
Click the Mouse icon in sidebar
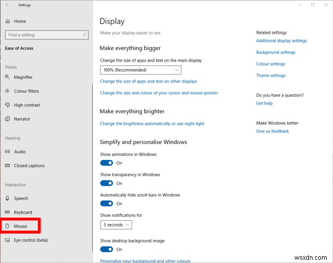pos(7,226)
